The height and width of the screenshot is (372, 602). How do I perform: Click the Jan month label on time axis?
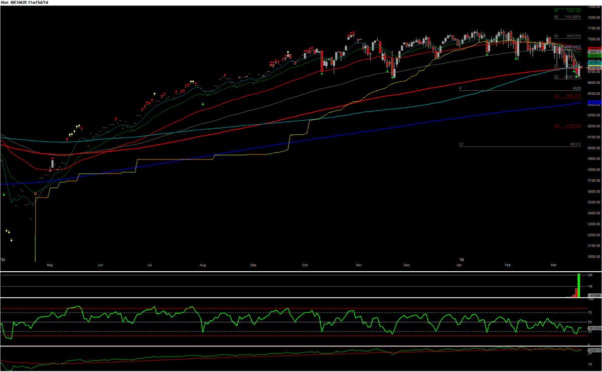click(x=459, y=265)
